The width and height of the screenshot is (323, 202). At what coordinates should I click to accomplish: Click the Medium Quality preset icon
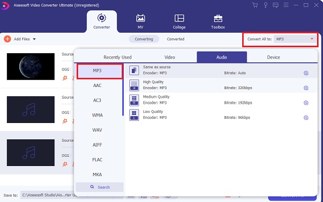pyautogui.click(x=134, y=100)
